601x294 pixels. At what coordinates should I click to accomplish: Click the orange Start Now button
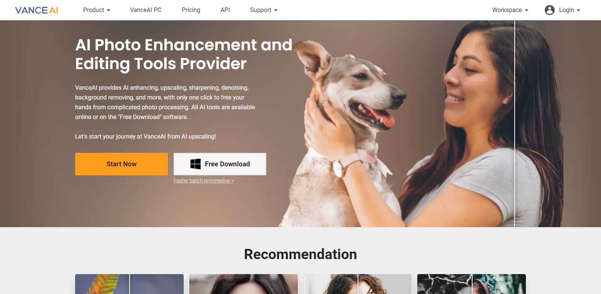121,164
